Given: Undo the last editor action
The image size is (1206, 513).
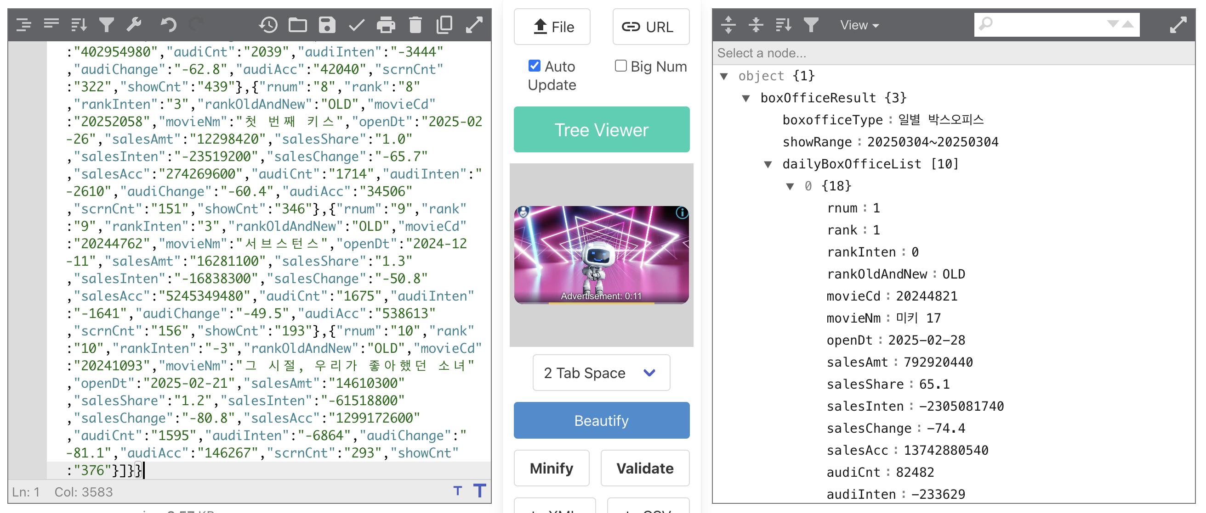Looking at the screenshot, I should [x=169, y=24].
